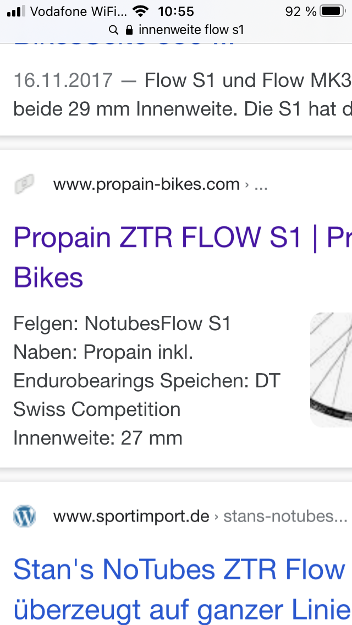Tap the padlock icon in address bar
The image size is (352, 625).
tap(130, 30)
